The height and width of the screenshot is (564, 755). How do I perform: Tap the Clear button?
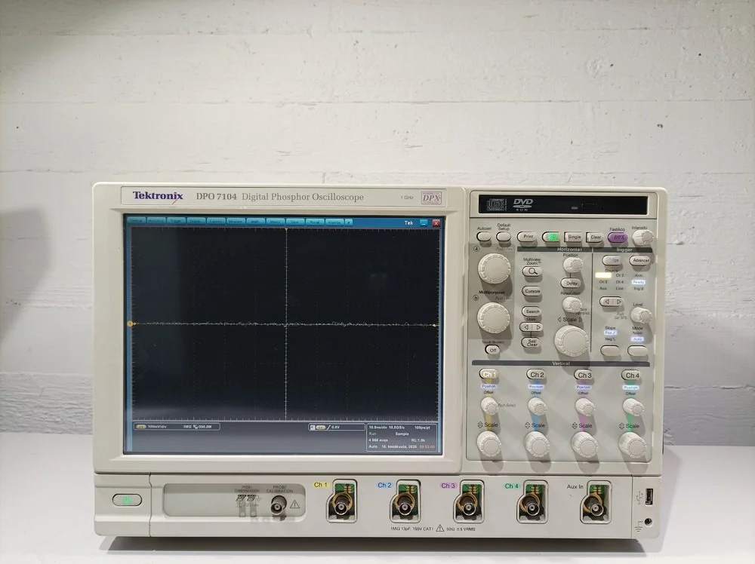point(595,238)
